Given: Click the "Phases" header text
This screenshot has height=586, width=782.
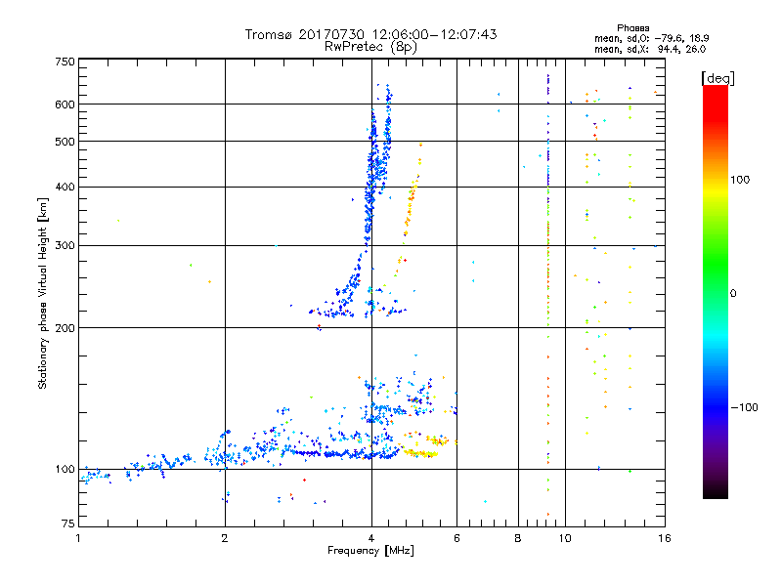Looking at the screenshot, I should pos(632,28).
